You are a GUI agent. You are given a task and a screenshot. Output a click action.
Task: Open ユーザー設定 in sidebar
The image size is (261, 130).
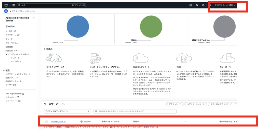click(x=11, y=85)
